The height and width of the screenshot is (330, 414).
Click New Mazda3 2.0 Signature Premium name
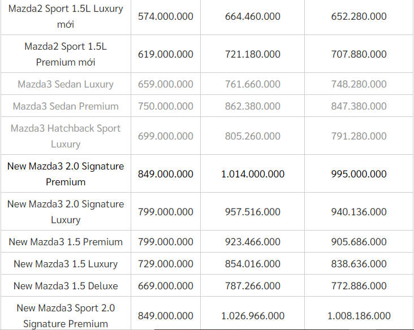(x=66, y=174)
